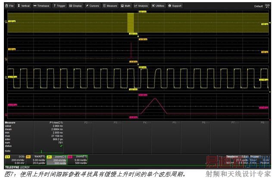
Task: Click the sdev value 869.2 ps
Action: (58, 139)
